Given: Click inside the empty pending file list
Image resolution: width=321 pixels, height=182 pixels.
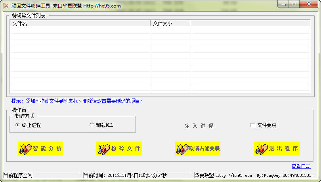Looking at the screenshot, I should tap(159, 59).
